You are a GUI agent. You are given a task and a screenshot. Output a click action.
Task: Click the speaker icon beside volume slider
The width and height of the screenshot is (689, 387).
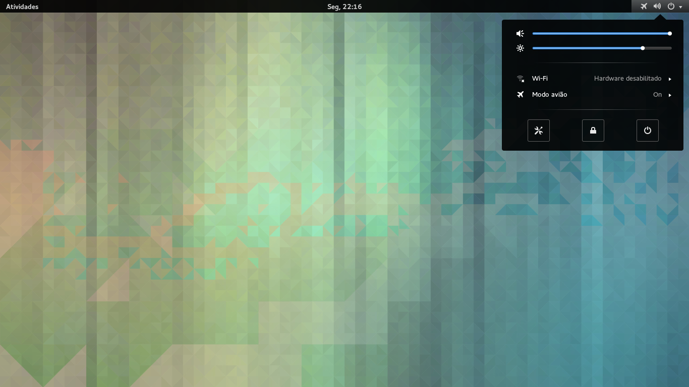point(521,34)
